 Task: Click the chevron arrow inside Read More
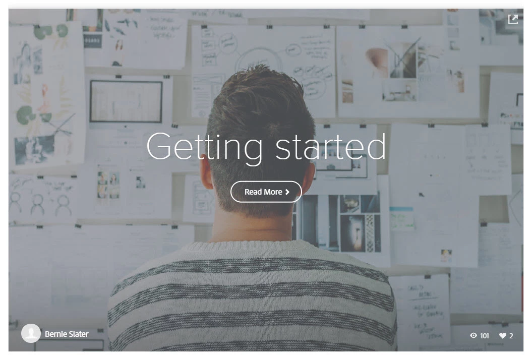pyautogui.click(x=287, y=192)
